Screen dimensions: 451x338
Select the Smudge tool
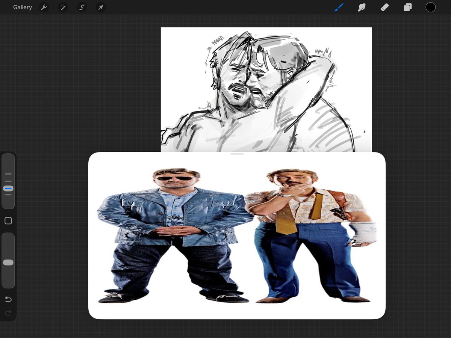coord(362,7)
